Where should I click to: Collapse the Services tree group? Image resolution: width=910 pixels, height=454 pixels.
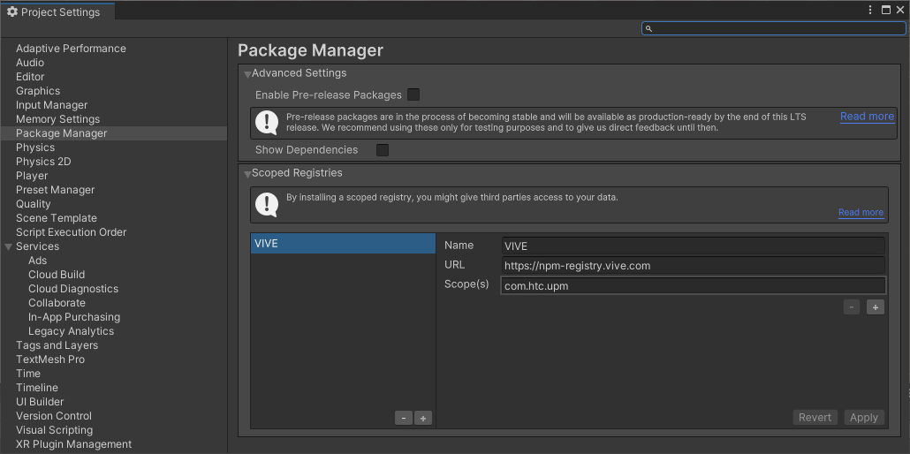point(9,246)
